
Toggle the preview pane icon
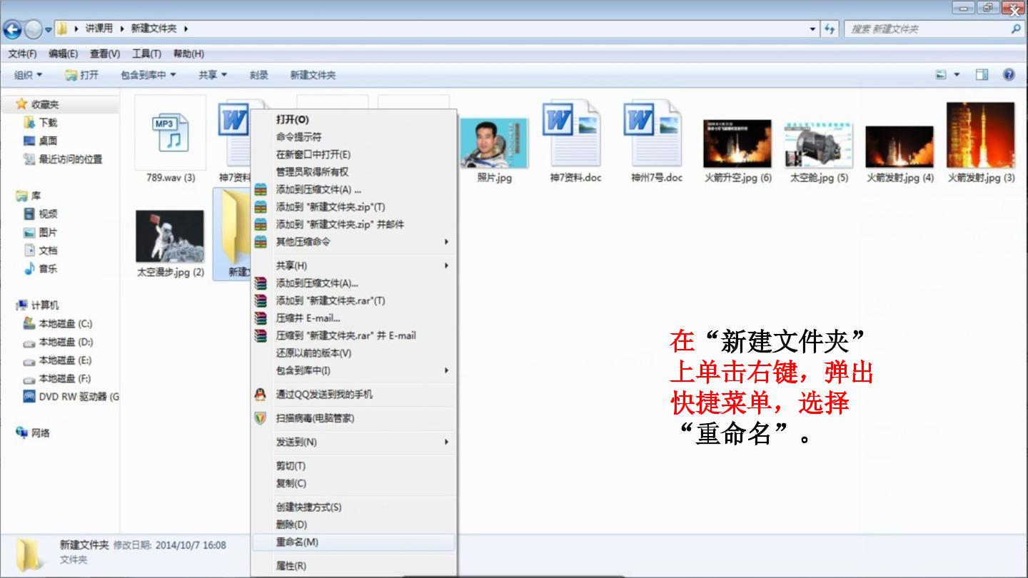pos(982,75)
